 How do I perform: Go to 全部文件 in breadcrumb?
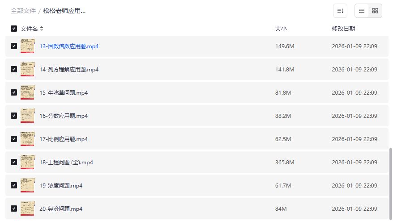(23, 11)
